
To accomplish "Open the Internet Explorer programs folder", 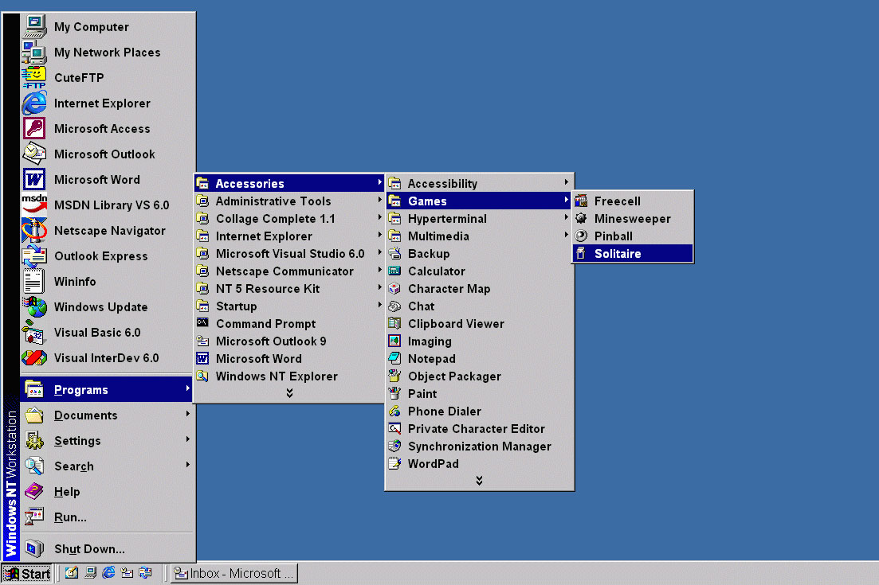I will [x=289, y=236].
